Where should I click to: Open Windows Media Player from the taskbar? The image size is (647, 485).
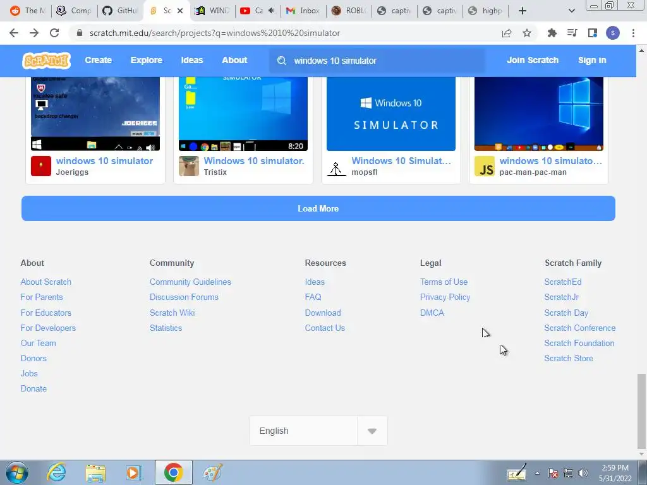pos(134,472)
